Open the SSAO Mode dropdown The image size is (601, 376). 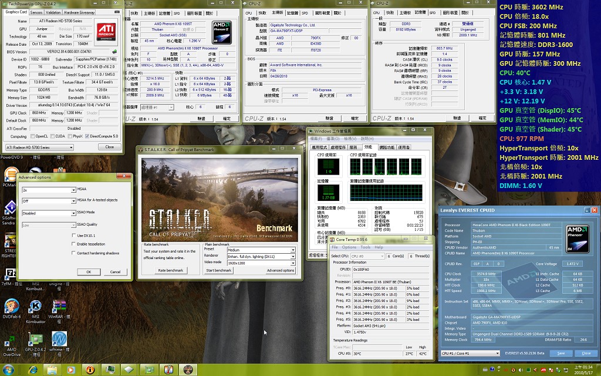tap(49, 213)
